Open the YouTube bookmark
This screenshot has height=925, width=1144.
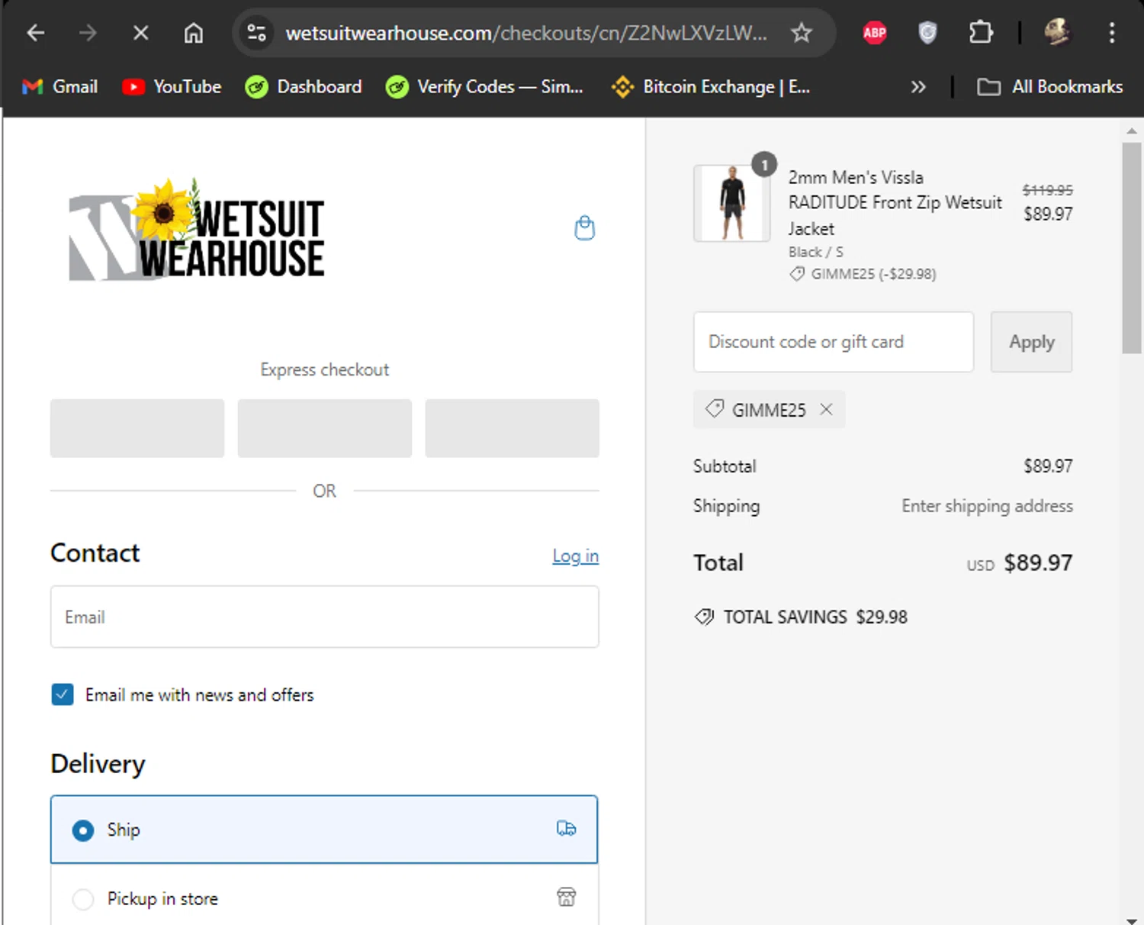[172, 87]
